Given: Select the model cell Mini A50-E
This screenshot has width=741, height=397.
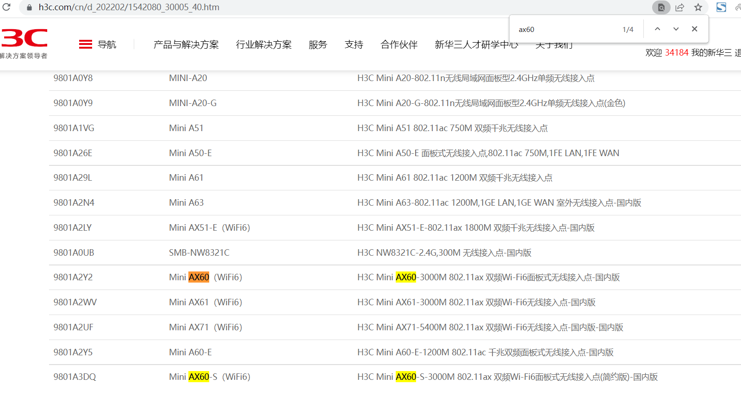Looking at the screenshot, I should [190, 153].
